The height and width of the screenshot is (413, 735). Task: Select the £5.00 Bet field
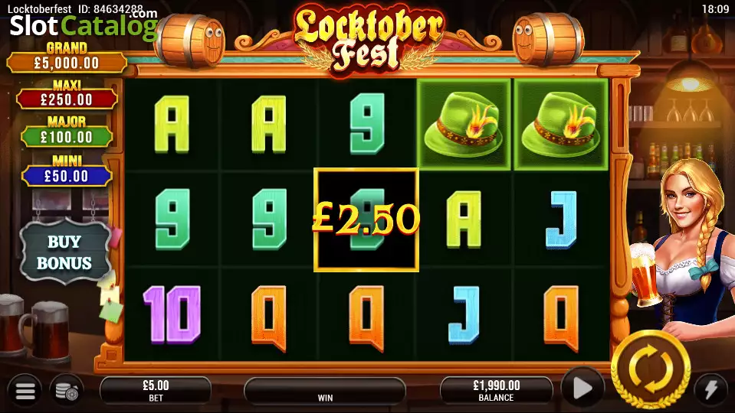click(156, 391)
